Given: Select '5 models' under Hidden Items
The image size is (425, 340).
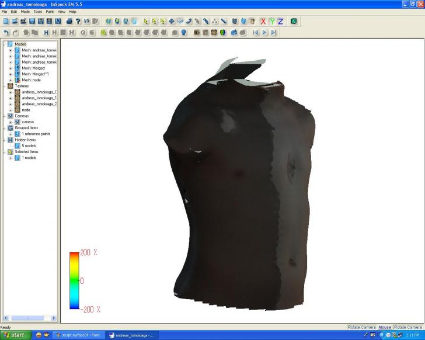Looking at the screenshot, I should coord(29,145).
